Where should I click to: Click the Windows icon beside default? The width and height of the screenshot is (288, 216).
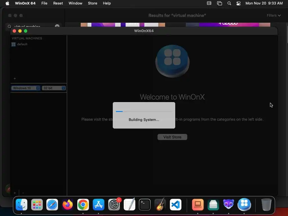(13, 44)
